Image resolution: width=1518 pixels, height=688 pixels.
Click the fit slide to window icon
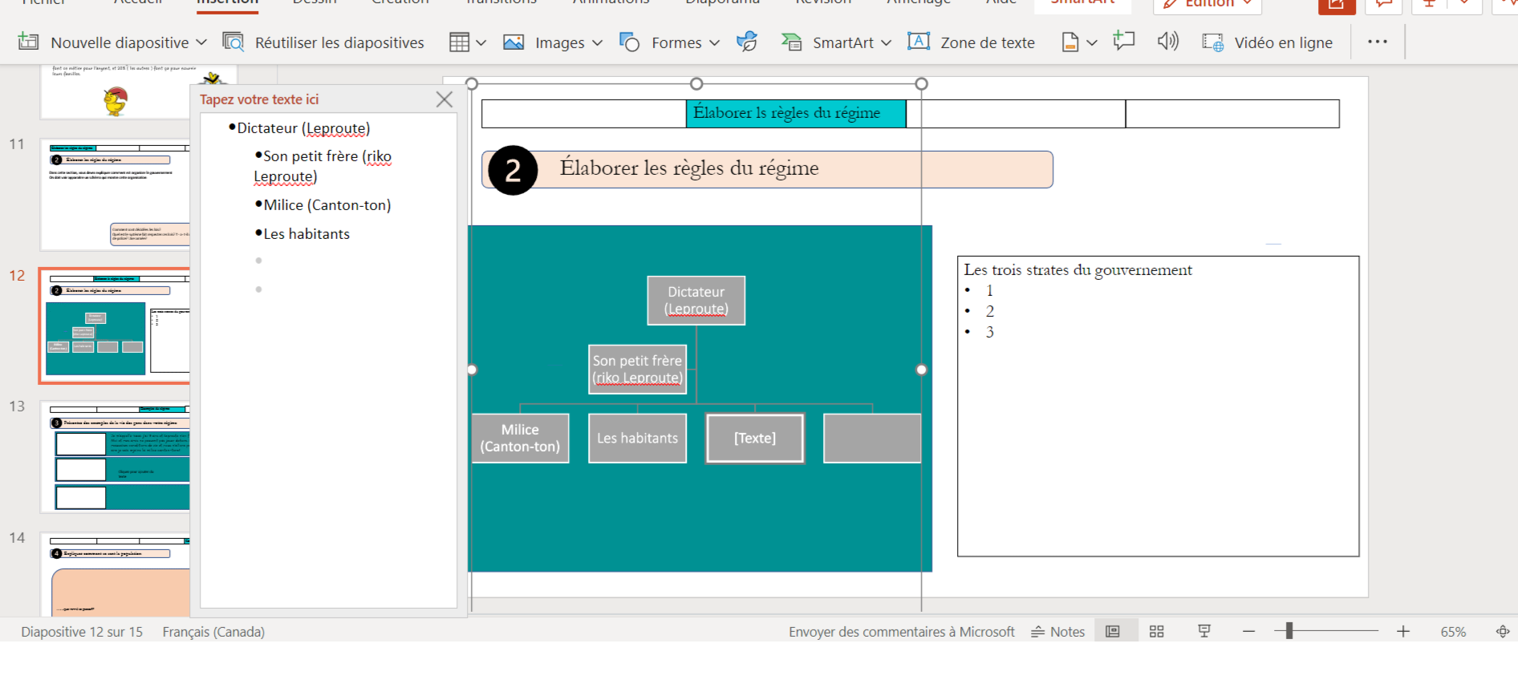click(x=1503, y=632)
